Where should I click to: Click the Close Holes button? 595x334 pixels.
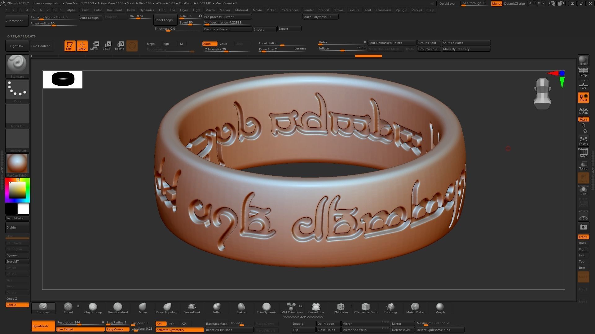[328, 330]
